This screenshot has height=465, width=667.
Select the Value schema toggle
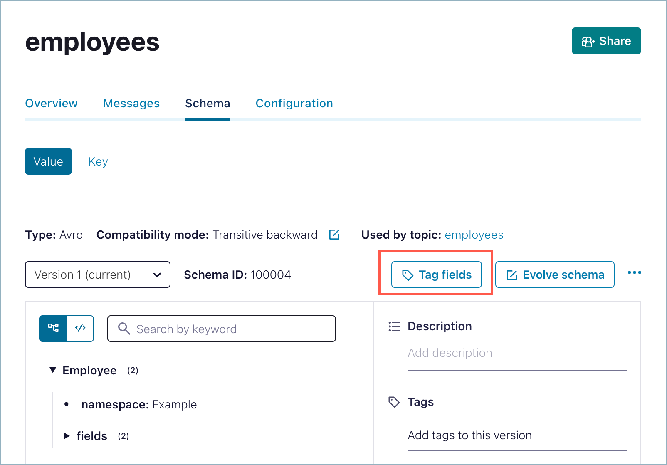(48, 161)
